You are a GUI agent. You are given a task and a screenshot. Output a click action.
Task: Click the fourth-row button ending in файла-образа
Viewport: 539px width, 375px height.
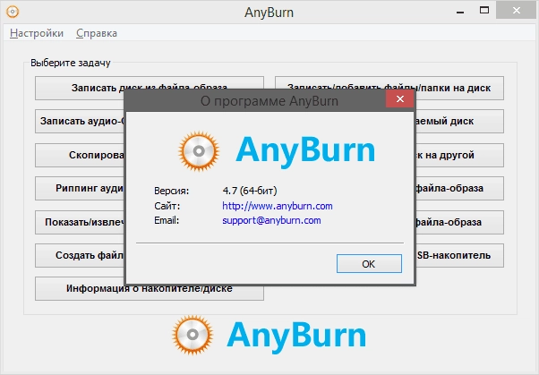coord(460,188)
